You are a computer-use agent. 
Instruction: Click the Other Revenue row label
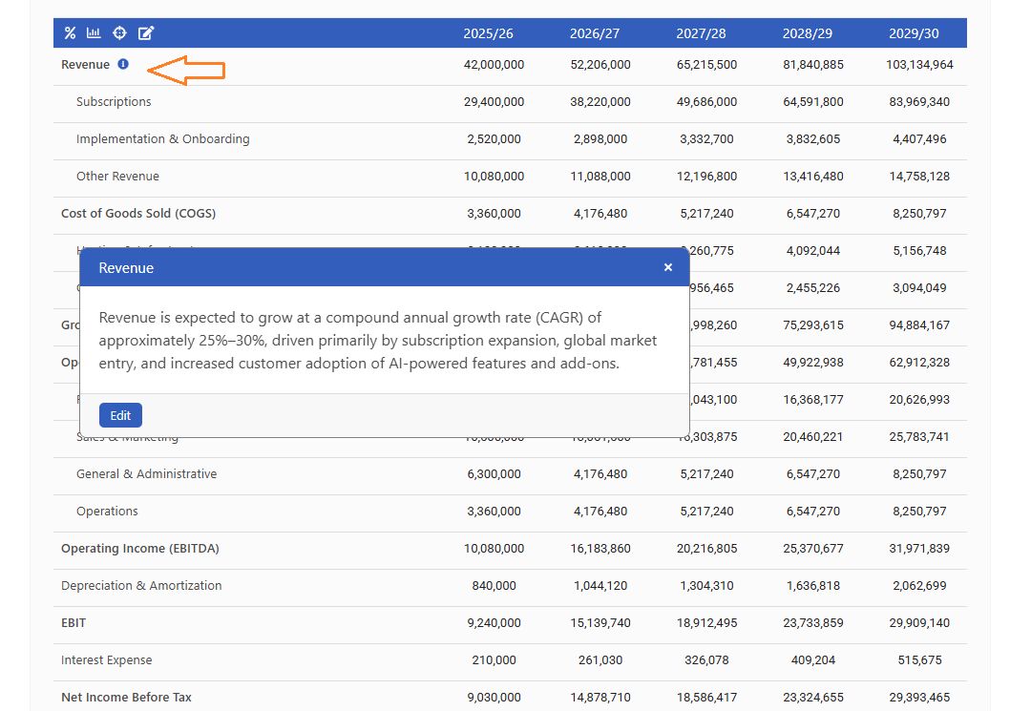click(117, 177)
